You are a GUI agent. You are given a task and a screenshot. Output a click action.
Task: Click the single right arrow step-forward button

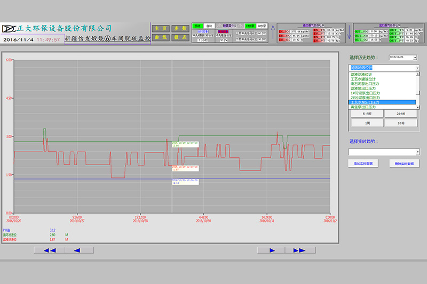pyautogui.click(x=273, y=250)
